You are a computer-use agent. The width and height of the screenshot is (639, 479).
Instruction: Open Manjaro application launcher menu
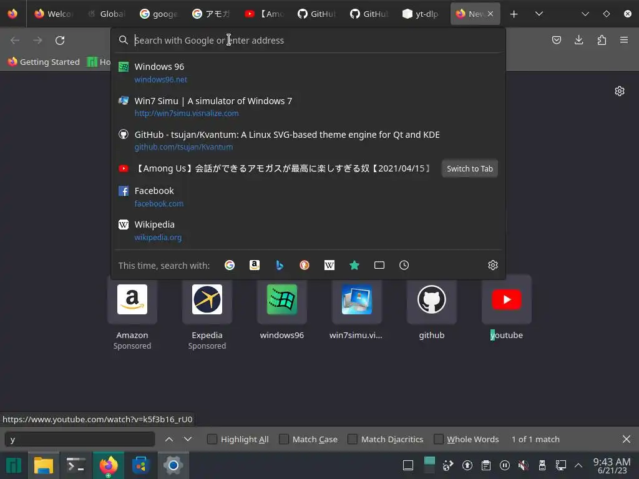coord(14,465)
